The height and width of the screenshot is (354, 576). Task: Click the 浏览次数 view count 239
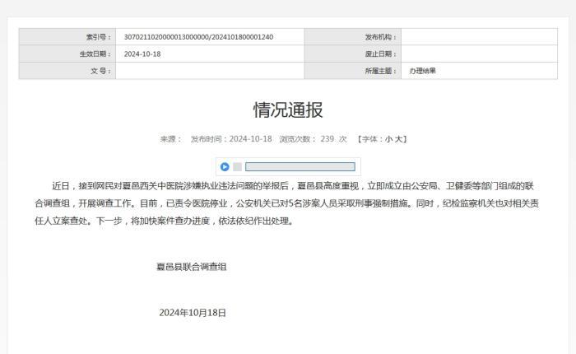tap(327, 139)
